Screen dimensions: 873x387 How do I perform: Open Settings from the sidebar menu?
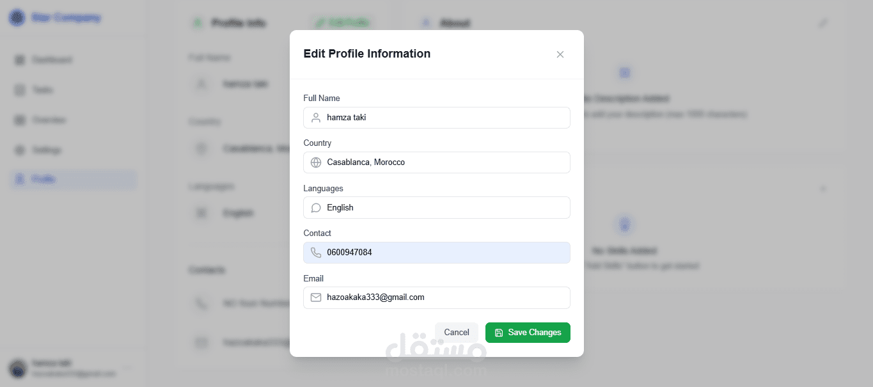(x=47, y=150)
